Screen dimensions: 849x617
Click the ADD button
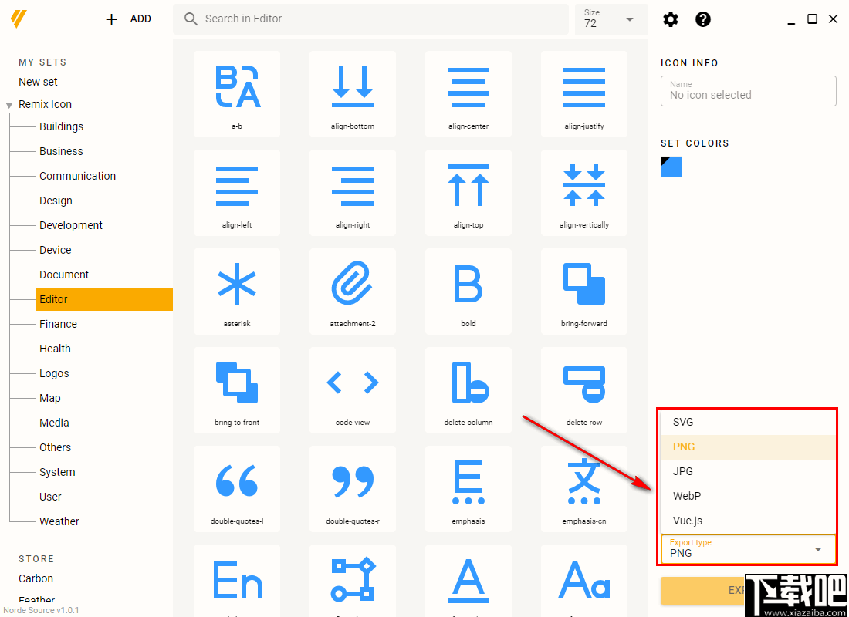pyautogui.click(x=128, y=19)
